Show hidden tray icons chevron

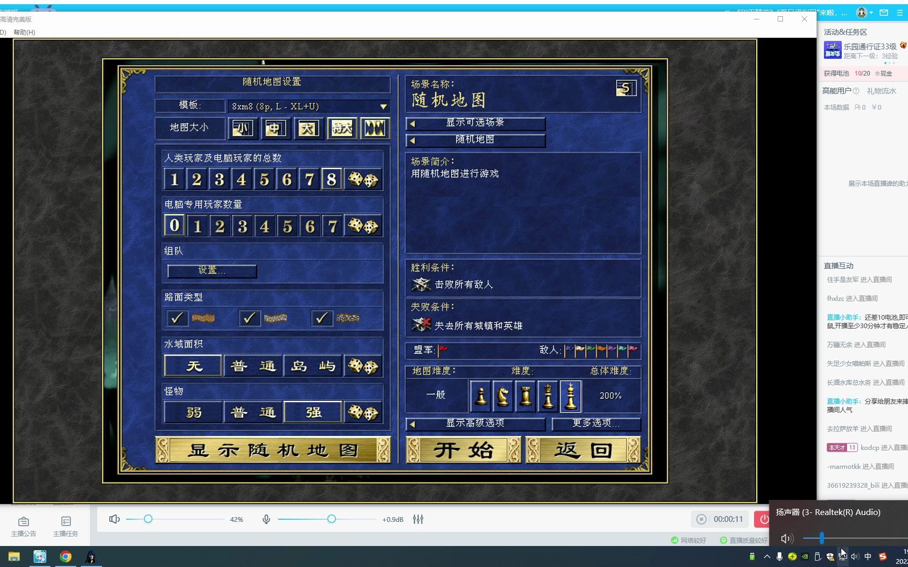point(767,556)
